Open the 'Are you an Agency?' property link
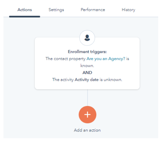The width and height of the screenshot is (163, 143). click(106, 59)
